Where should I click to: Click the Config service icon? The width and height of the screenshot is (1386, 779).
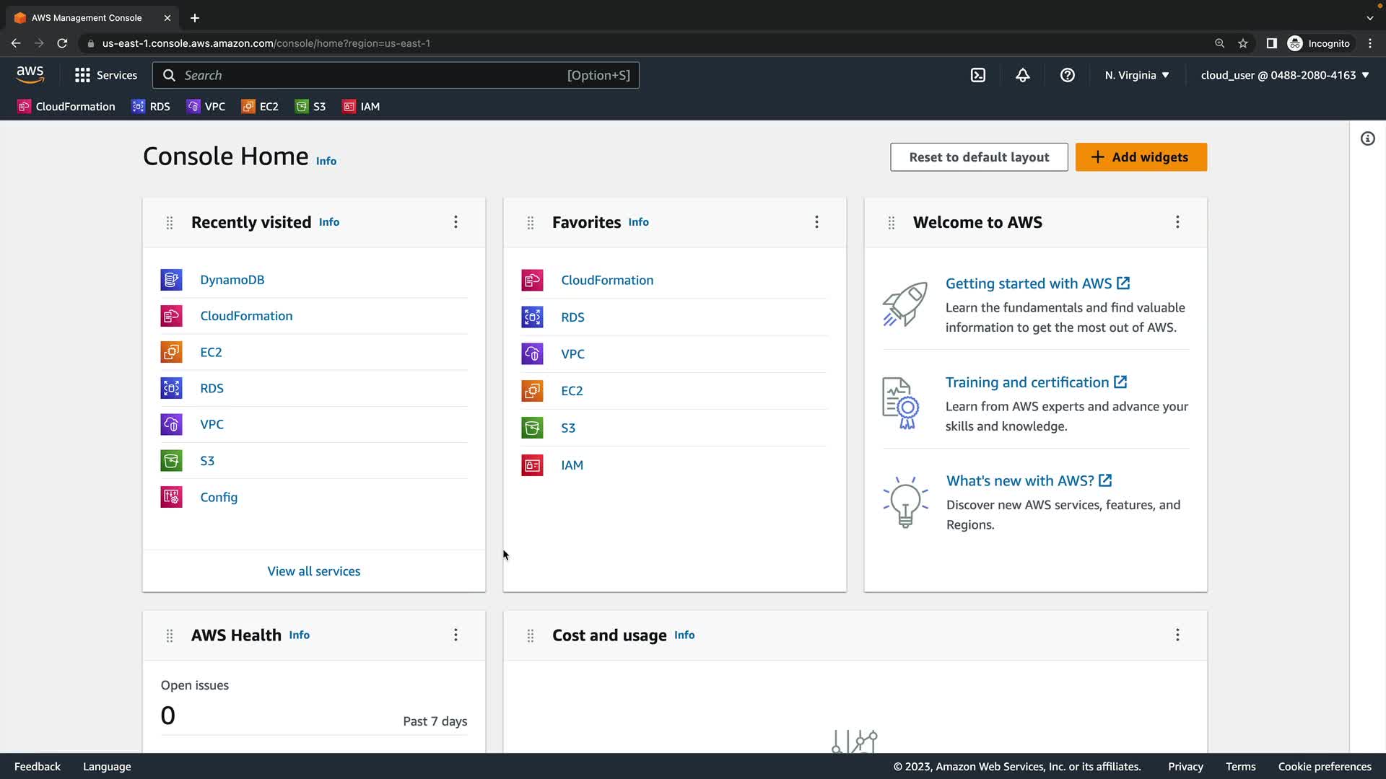coord(171,497)
